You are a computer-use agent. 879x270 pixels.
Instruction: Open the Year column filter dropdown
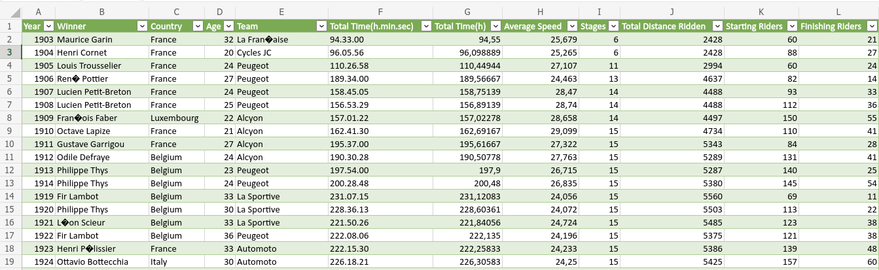click(47, 26)
